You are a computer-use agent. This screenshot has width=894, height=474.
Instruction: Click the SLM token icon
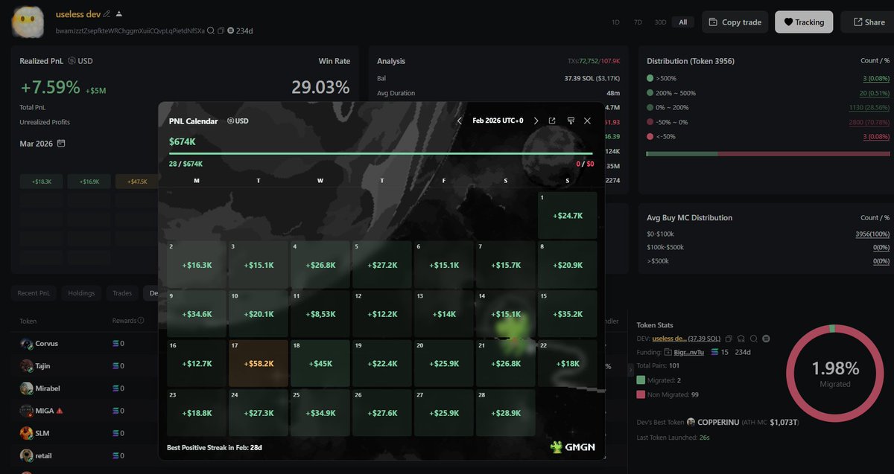click(26, 433)
